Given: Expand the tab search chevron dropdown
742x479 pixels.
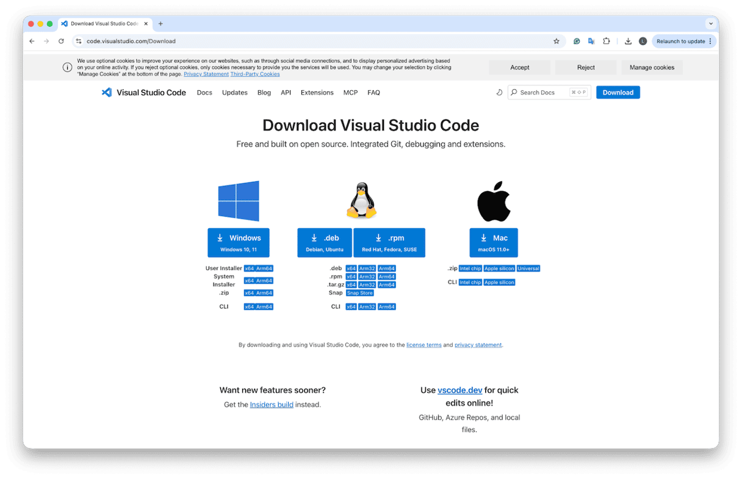Looking at the screenshot, I should click(710, 24).
